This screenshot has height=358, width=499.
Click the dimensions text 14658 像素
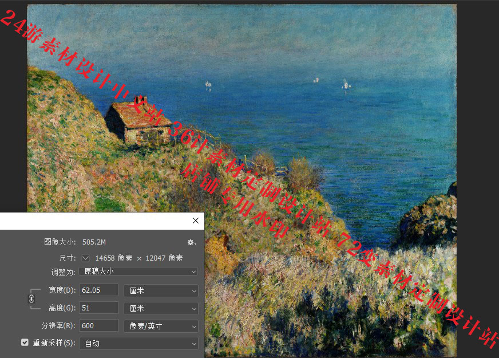[114, 258]
